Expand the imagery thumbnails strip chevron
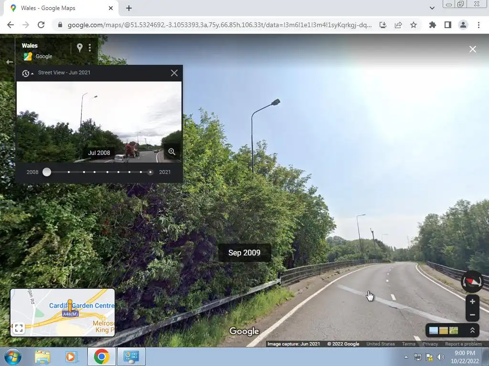The height and width of the screenshot is (366, 489). 472,330
